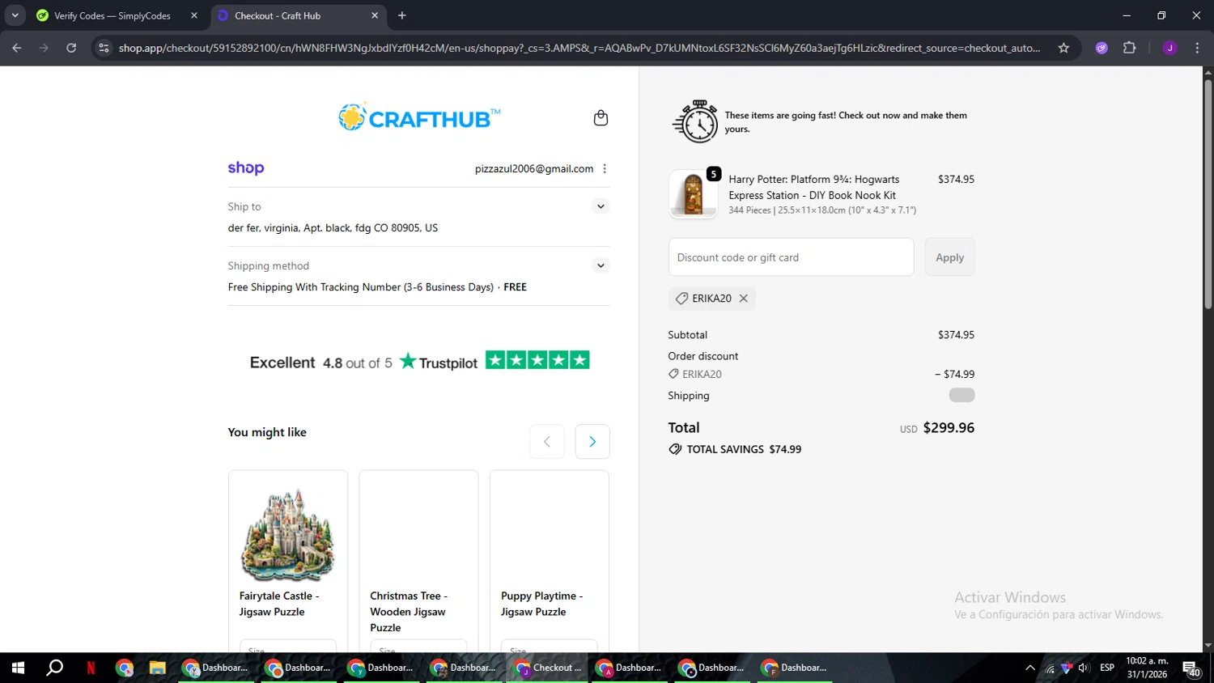
Task: Click the Apply discount button
Action: 949,257
